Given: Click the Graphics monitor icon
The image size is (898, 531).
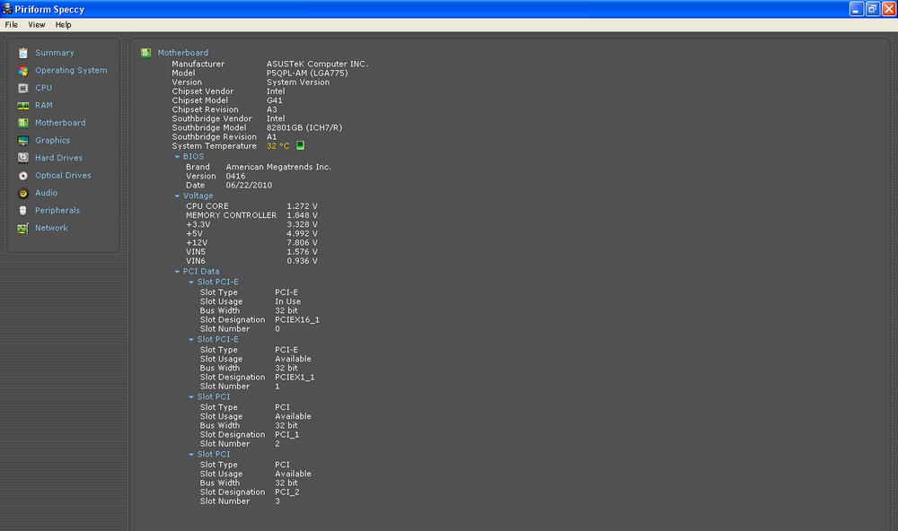Looking at the screenshot, I should (x=23, y=141).
